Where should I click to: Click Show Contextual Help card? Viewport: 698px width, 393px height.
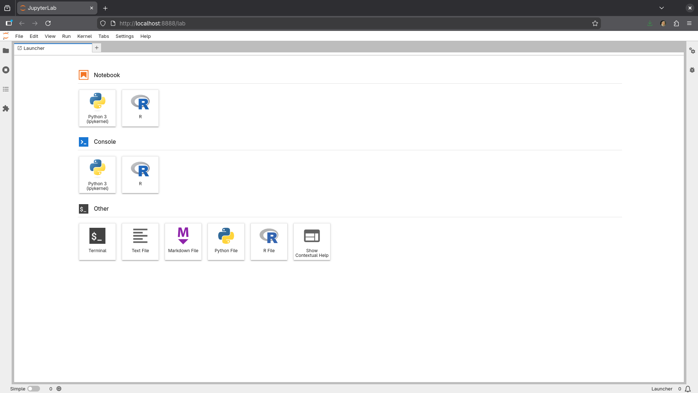point(312,241)
